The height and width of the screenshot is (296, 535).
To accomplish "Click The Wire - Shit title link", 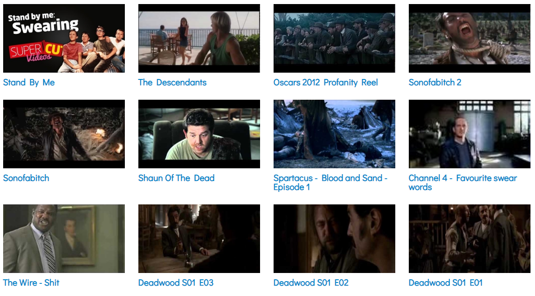I will click(31, 282).
